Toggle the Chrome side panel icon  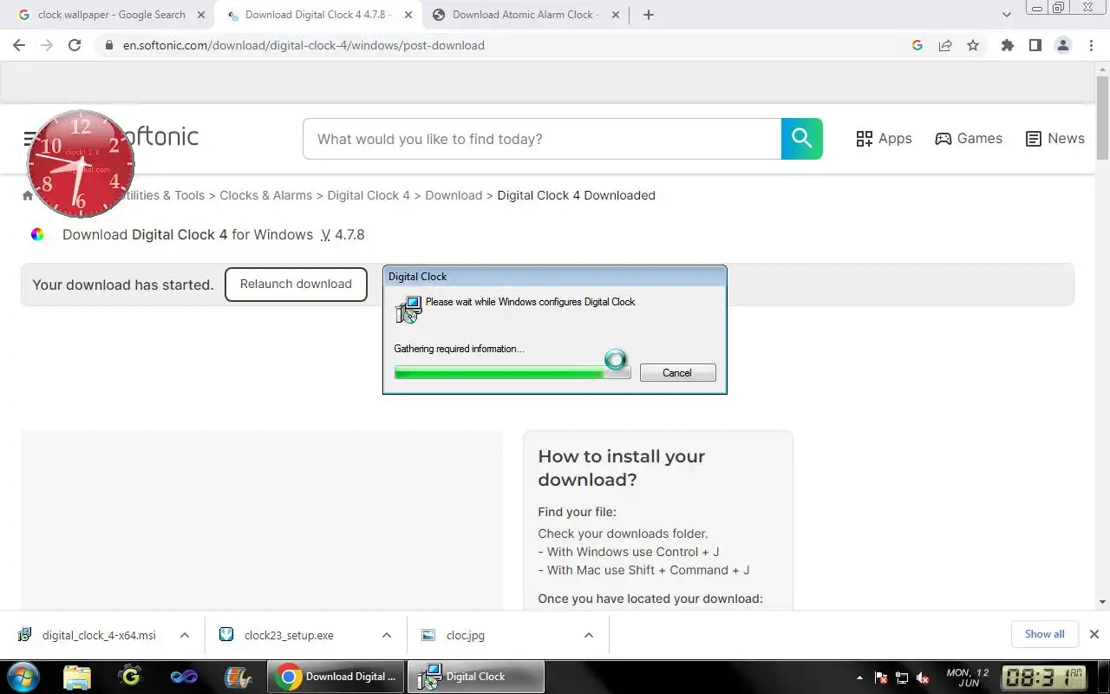1035,45
